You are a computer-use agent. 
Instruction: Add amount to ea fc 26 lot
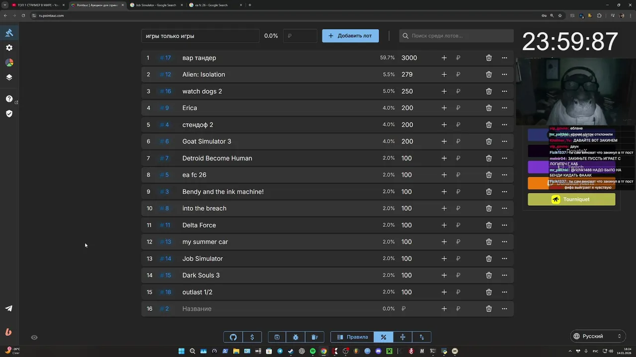[444, 175]
